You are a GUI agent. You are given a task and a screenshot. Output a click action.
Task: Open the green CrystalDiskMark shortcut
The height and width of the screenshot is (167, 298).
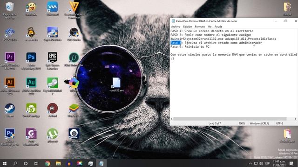pyautogui.click(x=53, y=86)
